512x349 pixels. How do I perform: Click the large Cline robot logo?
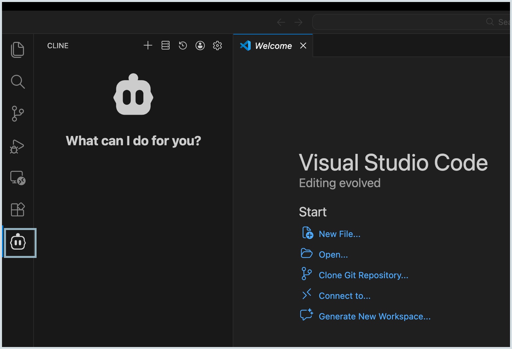coord(133,94)
